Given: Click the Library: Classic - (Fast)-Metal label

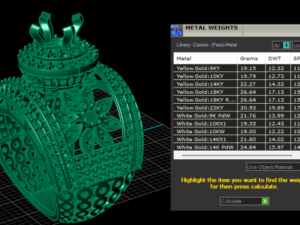Looking at the screenshot, I should pos(207,45).
